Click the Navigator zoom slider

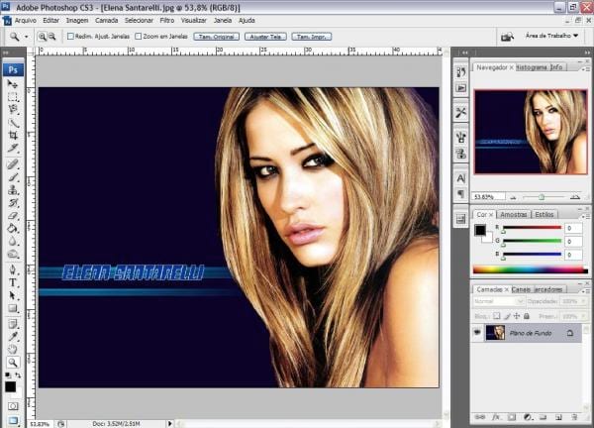click(x=542, y=197)
